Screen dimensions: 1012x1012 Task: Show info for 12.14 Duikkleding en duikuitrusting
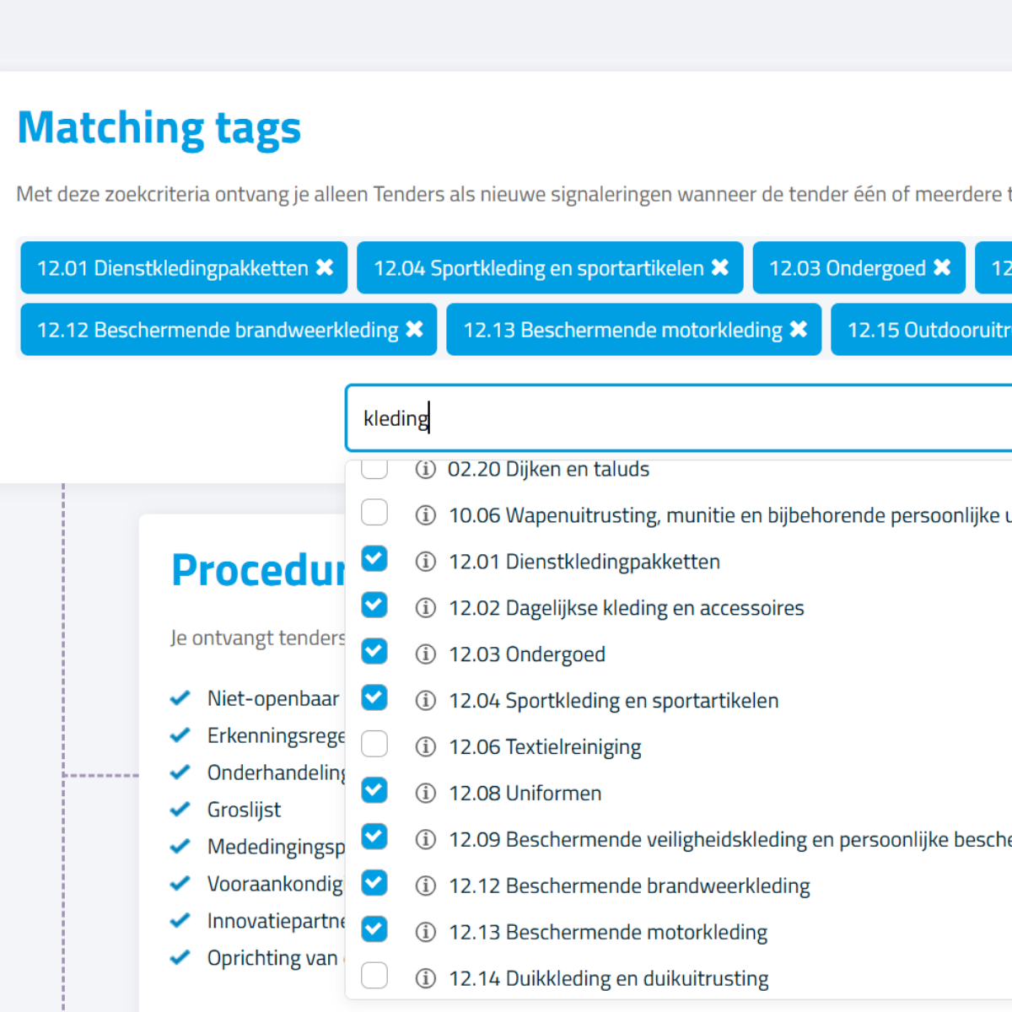pyautogui.click(x=426, y=979)
